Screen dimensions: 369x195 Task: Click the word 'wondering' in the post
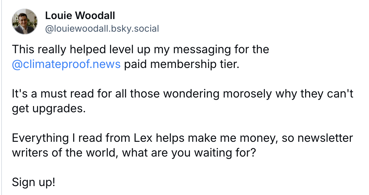(x=191, y=94)
